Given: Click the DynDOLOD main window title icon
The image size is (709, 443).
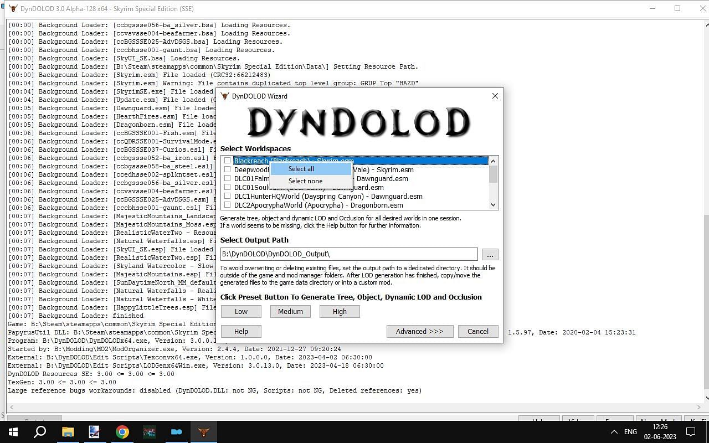Looking at the screenshot, I should coord(13,8).
